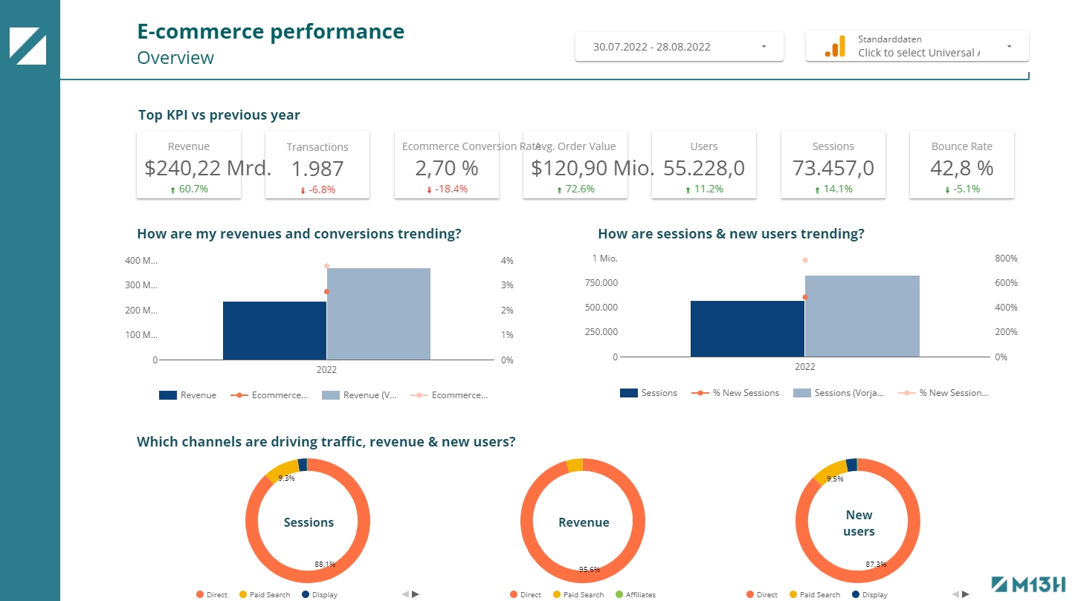The height and width of the screenshot is (601, 1078).
Task: Toggle the Affiliates legend item under Revenue donut
Action: pyautogui.click(x=634, y=595)
